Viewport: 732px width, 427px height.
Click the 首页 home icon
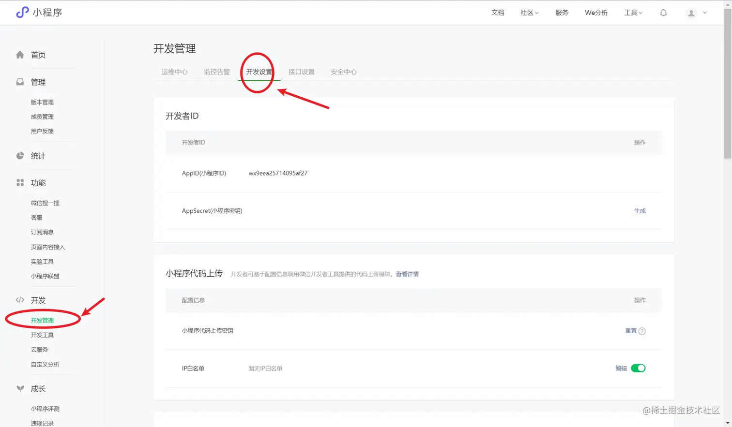(20, 55)
